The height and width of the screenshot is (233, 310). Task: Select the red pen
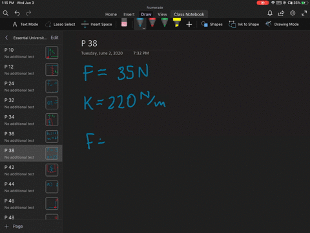152,23
